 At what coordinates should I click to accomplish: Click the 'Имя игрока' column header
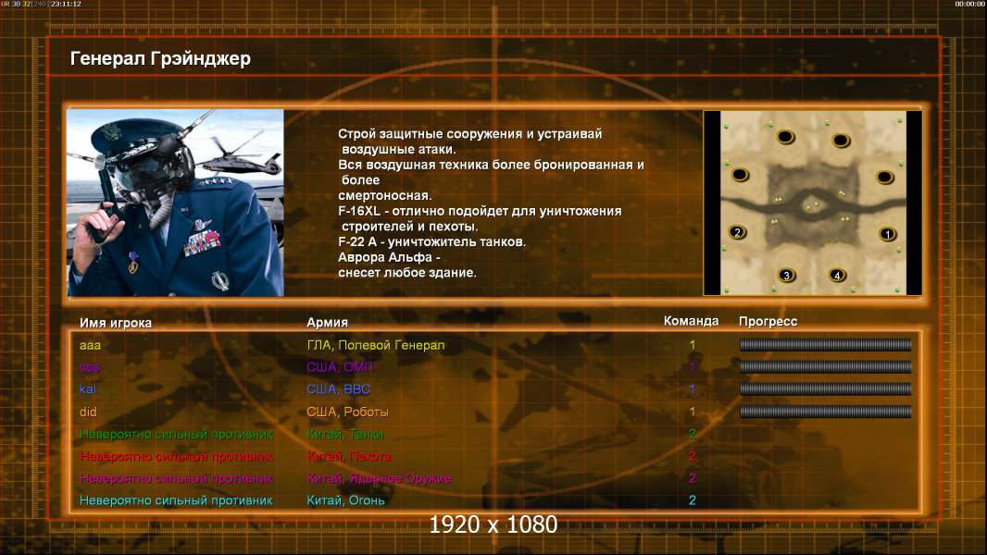click(x=116, y=323)
